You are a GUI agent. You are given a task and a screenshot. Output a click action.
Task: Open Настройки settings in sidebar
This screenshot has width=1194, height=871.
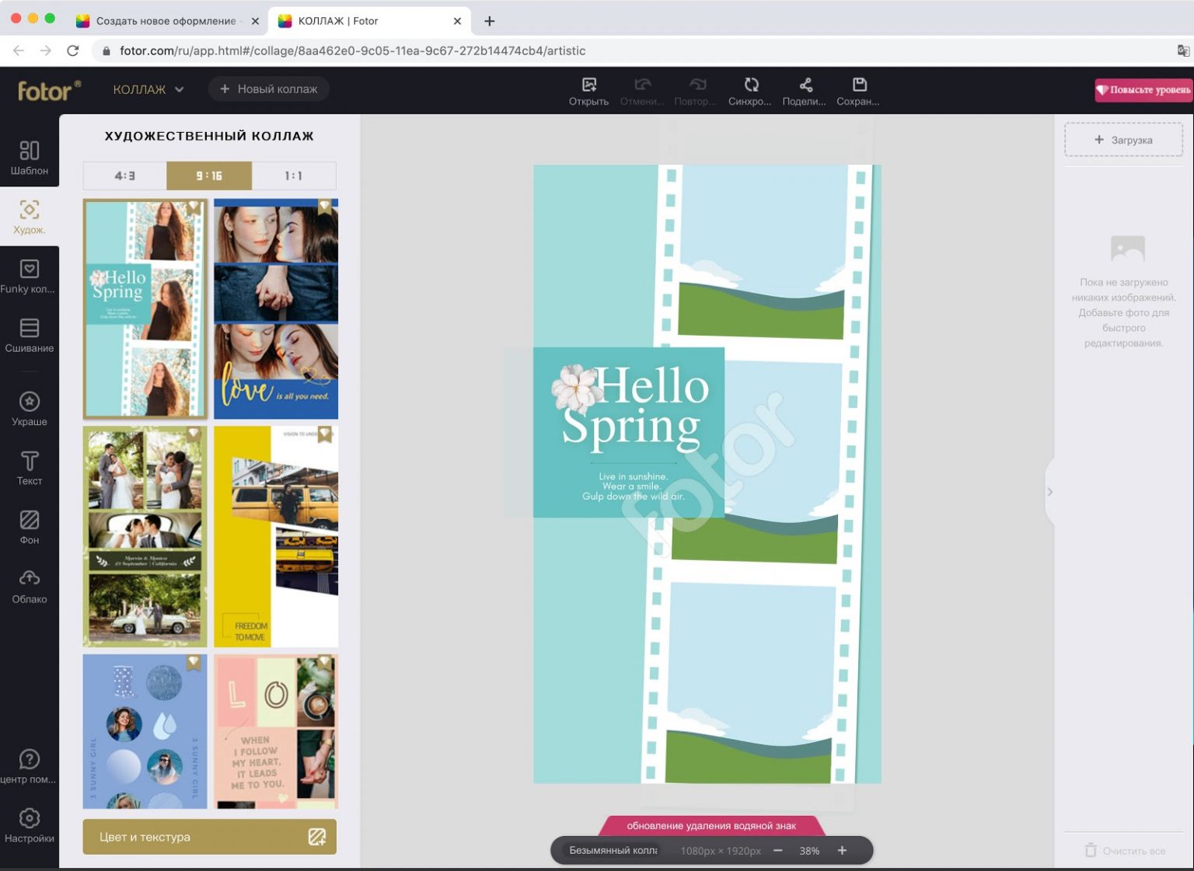pos(29,825)
